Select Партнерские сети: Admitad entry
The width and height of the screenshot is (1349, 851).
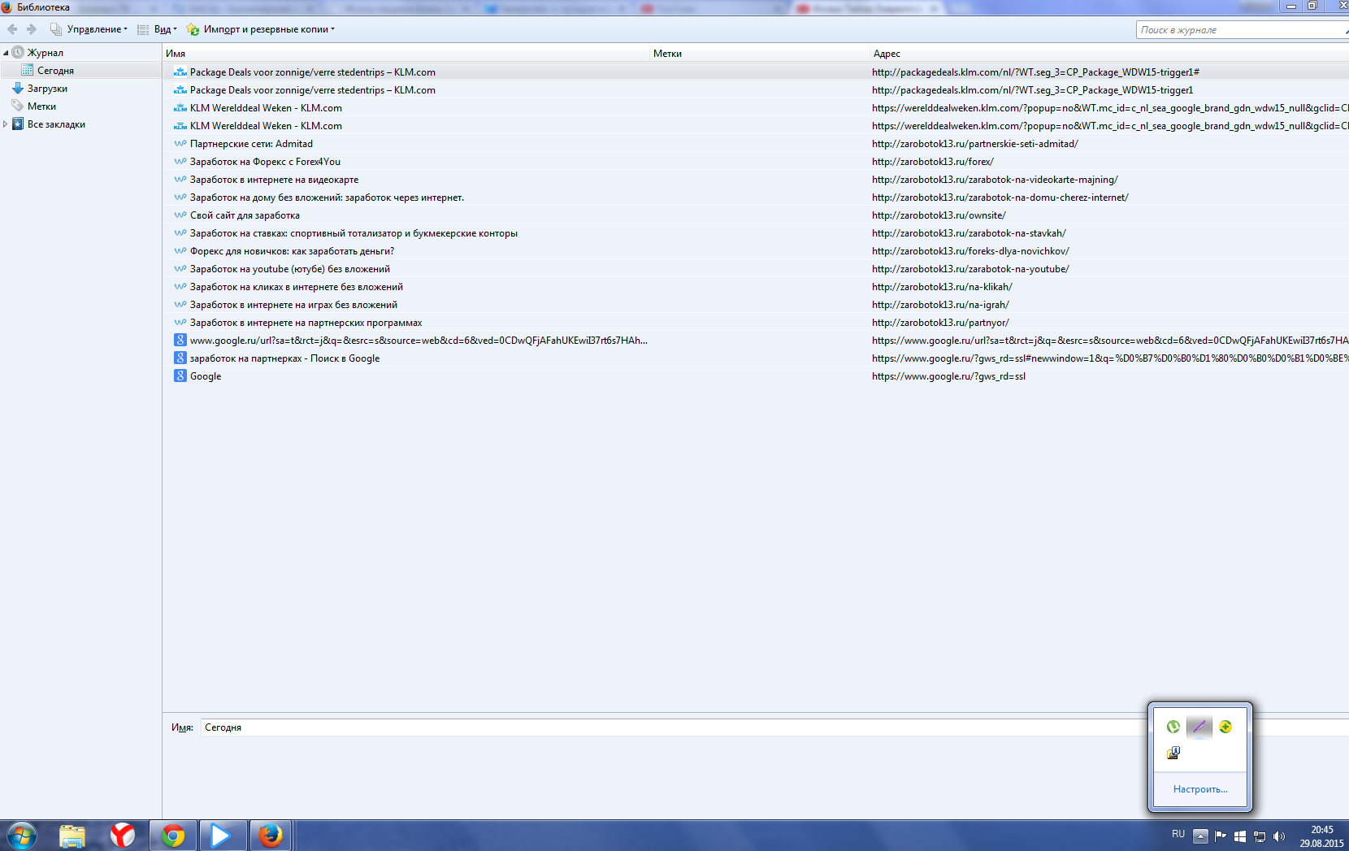pyautogui.click(x=251, y=144)
